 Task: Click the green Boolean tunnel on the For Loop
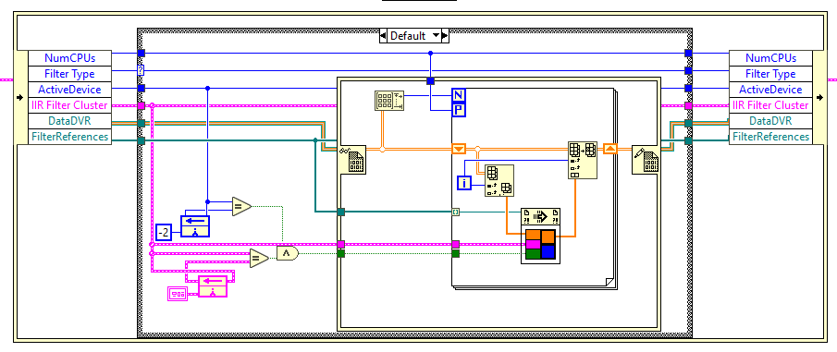coord(455,253)
